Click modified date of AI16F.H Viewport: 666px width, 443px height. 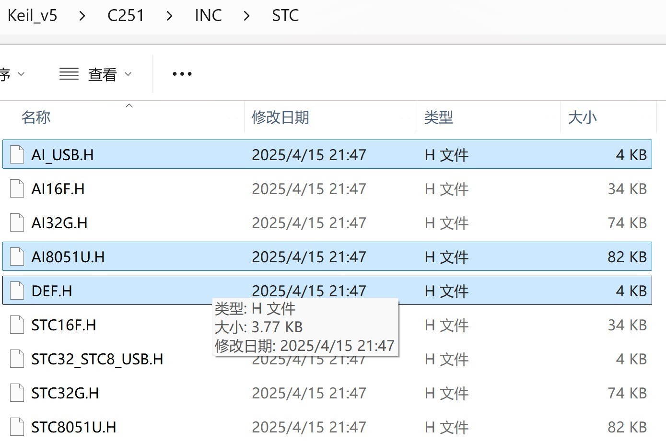309,189
